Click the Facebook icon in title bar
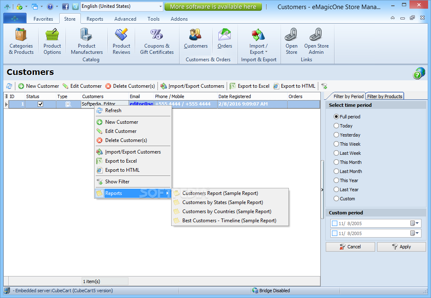 (x=65, y=6)
